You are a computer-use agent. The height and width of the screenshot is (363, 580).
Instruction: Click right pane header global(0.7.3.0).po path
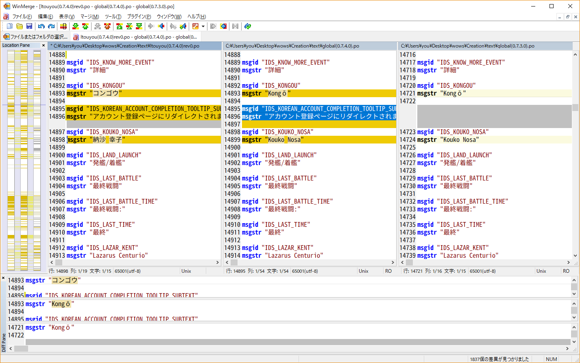pyautogui.click(x=485, y=46)
